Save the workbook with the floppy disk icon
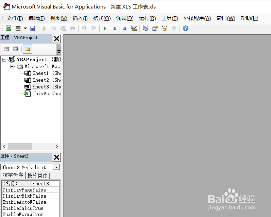The image size is (271, 217). coord(33,28)
